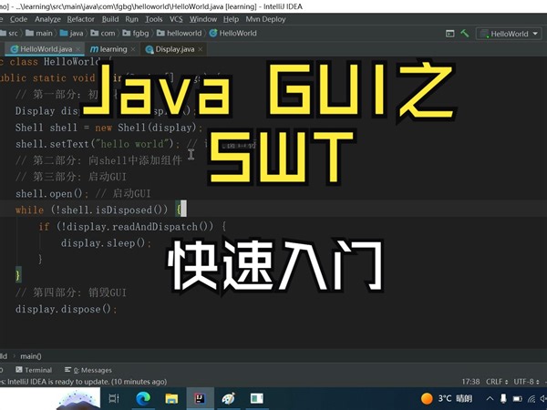547x410 pixels.
Task: Close the HelloWorld.java tab
Action: [x=78, y=49]
